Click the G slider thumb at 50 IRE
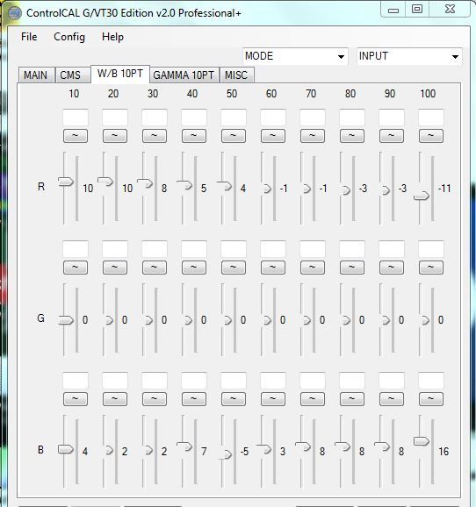Viewport: 476px width, 507px height. point(228,320)
